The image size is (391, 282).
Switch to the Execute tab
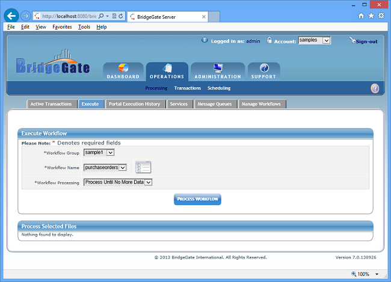pos(90,104)
